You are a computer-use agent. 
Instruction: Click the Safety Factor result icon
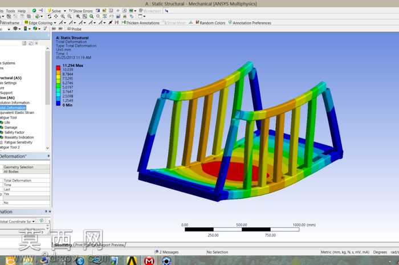[2, 132]
